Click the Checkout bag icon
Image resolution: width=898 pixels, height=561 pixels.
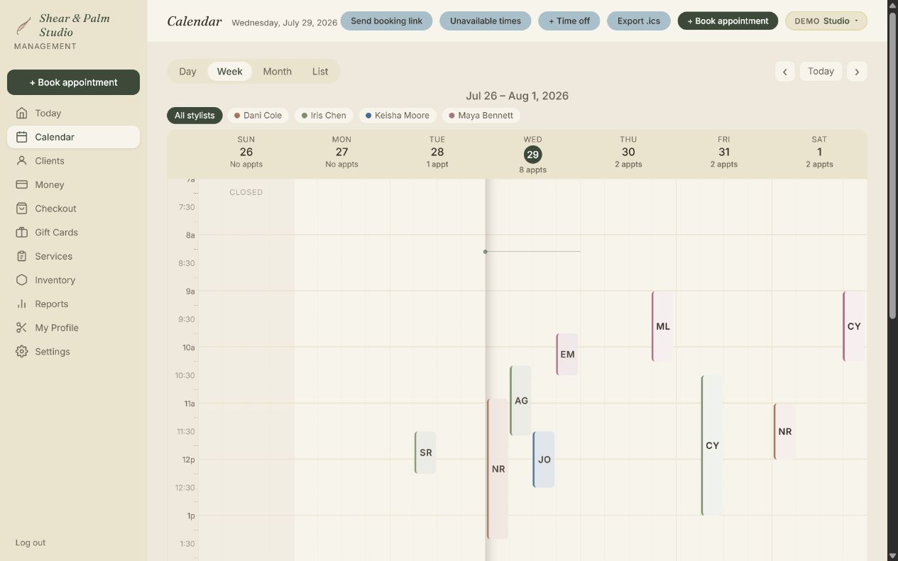click(22, 209)
